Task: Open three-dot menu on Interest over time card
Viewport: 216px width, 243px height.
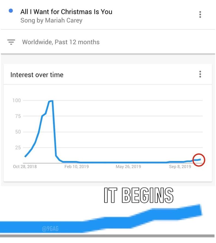Action: (x=200, y=74)
